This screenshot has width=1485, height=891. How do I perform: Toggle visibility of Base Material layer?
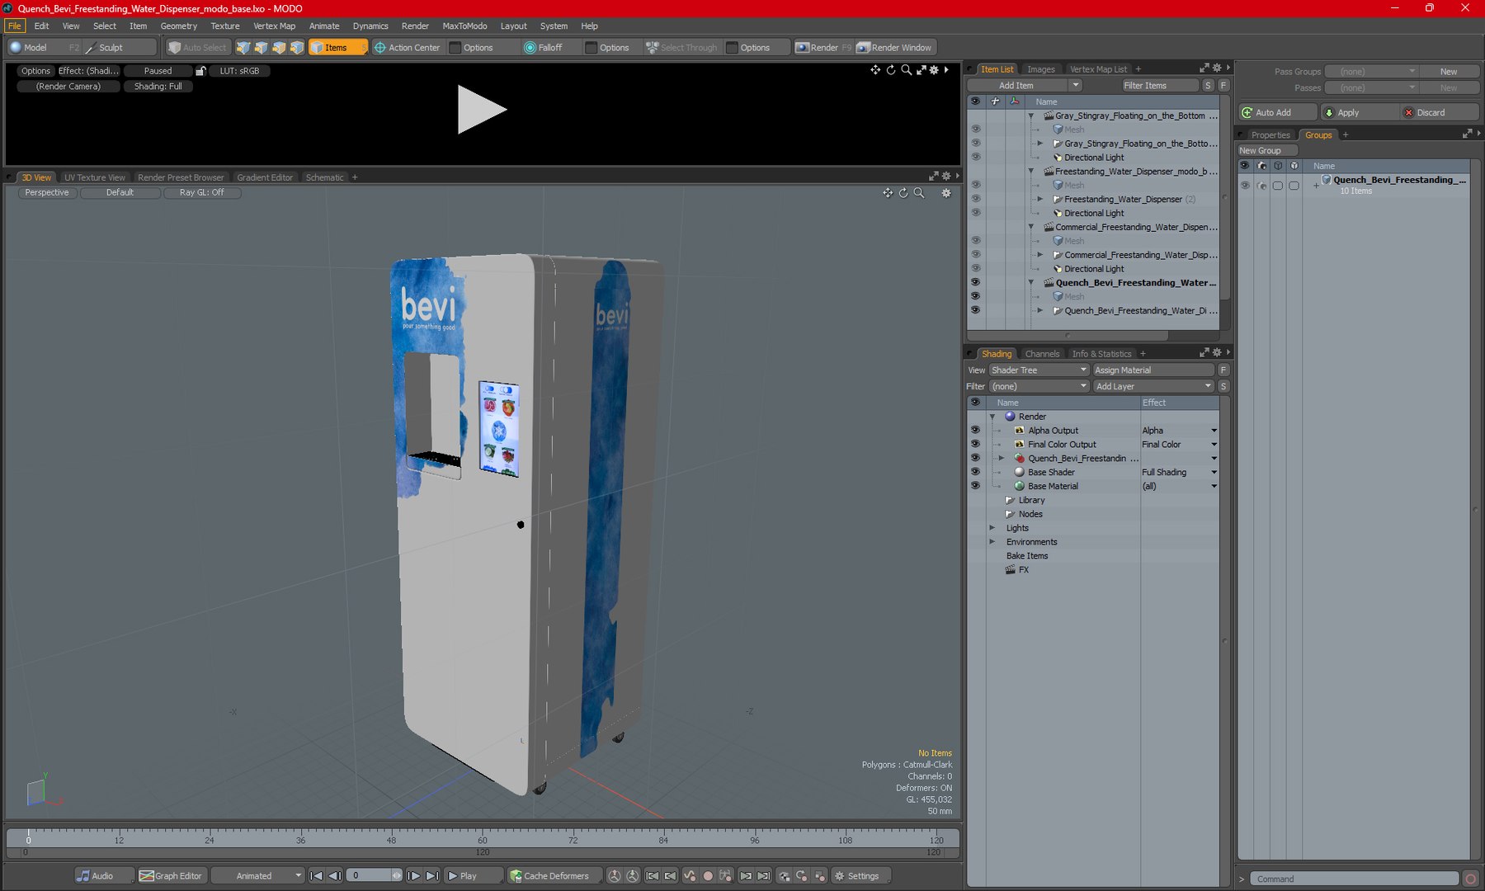(x=975, y=486)
